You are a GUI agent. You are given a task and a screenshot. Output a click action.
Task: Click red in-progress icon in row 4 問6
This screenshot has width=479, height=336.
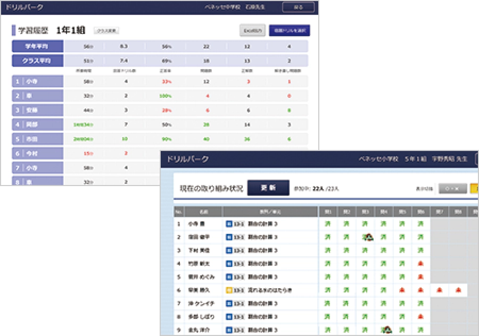point(420,264)
